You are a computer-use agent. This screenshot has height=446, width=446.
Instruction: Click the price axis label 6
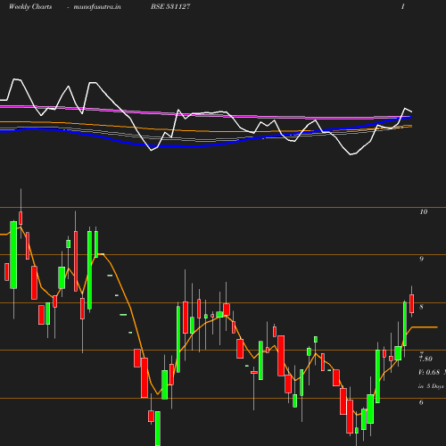[x=421, y=402]
